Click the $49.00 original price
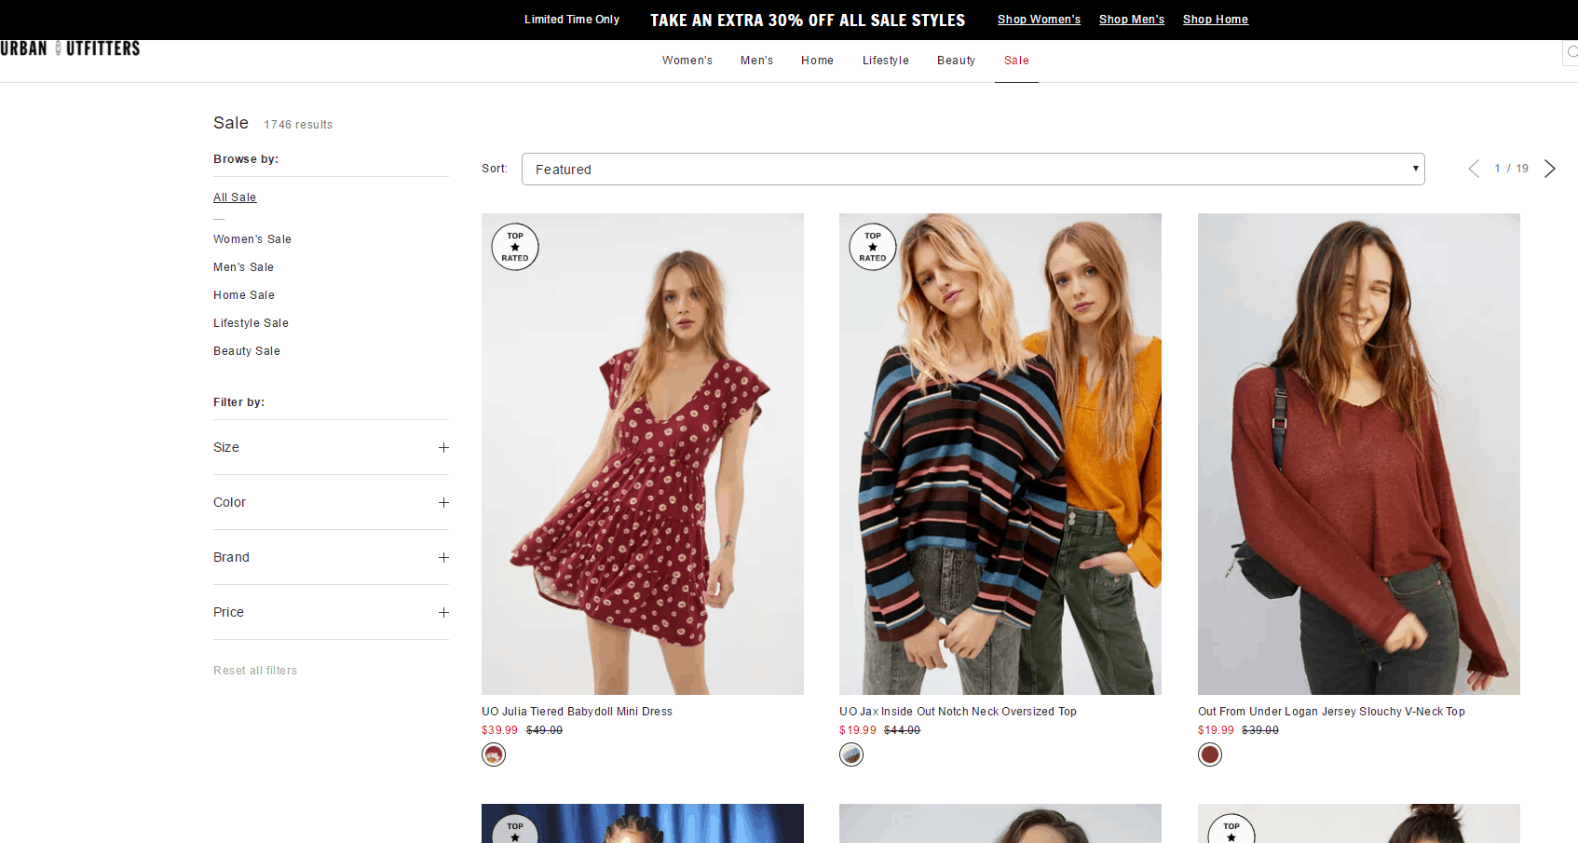The image size is (1578, 843). click(545, 730)
